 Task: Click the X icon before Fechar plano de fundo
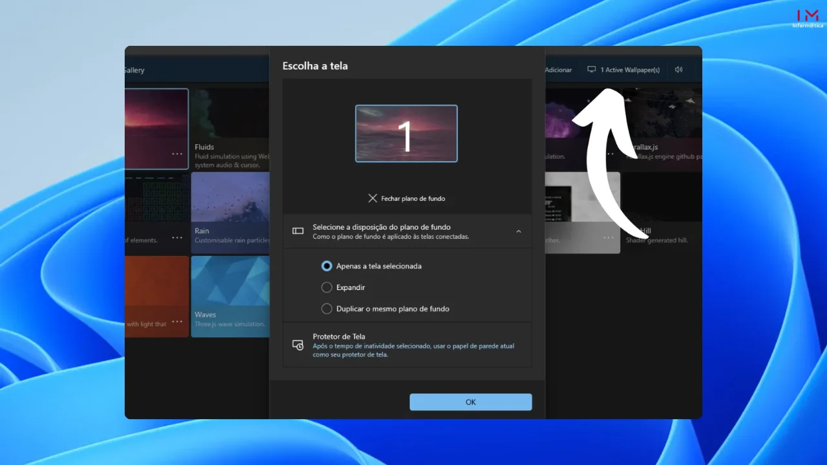point(373,198)
